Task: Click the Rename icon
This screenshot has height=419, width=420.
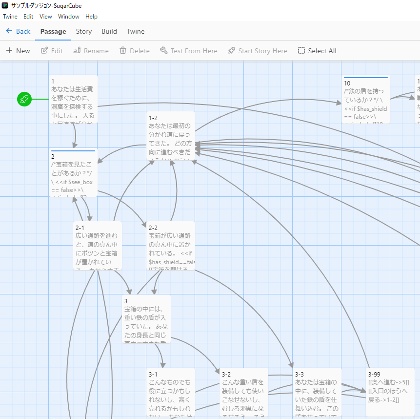Action: (x=77, y=50)
